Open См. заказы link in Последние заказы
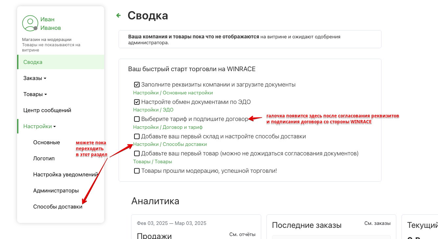The height and width of the screenshot is (239, 438). coord(378,223)
